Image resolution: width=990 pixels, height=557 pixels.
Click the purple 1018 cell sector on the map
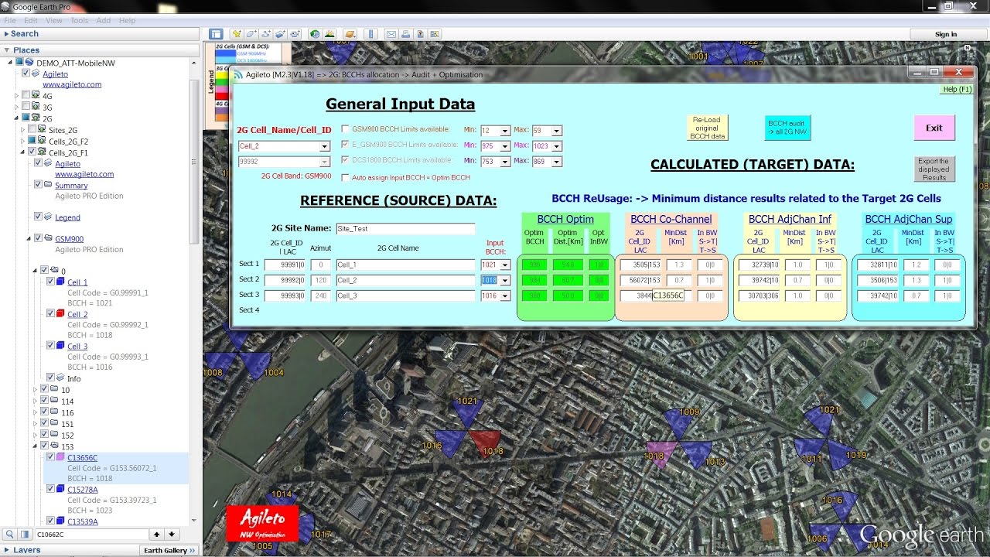click(660, 451)
